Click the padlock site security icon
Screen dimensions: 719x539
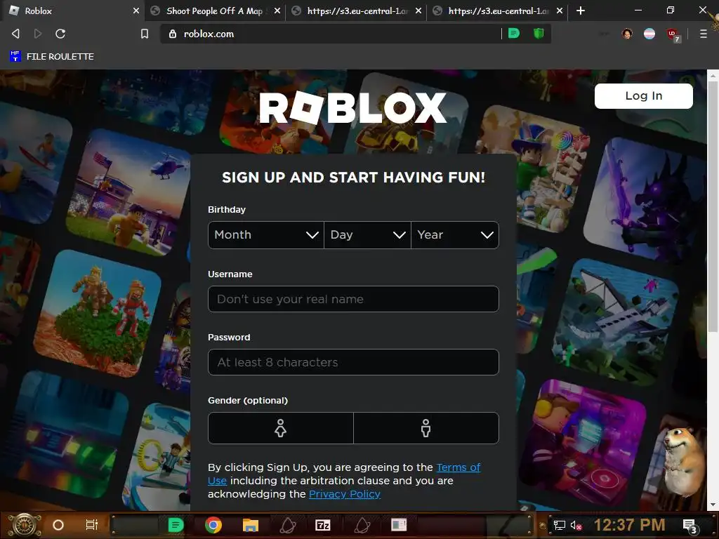click(x=173, y=34)
